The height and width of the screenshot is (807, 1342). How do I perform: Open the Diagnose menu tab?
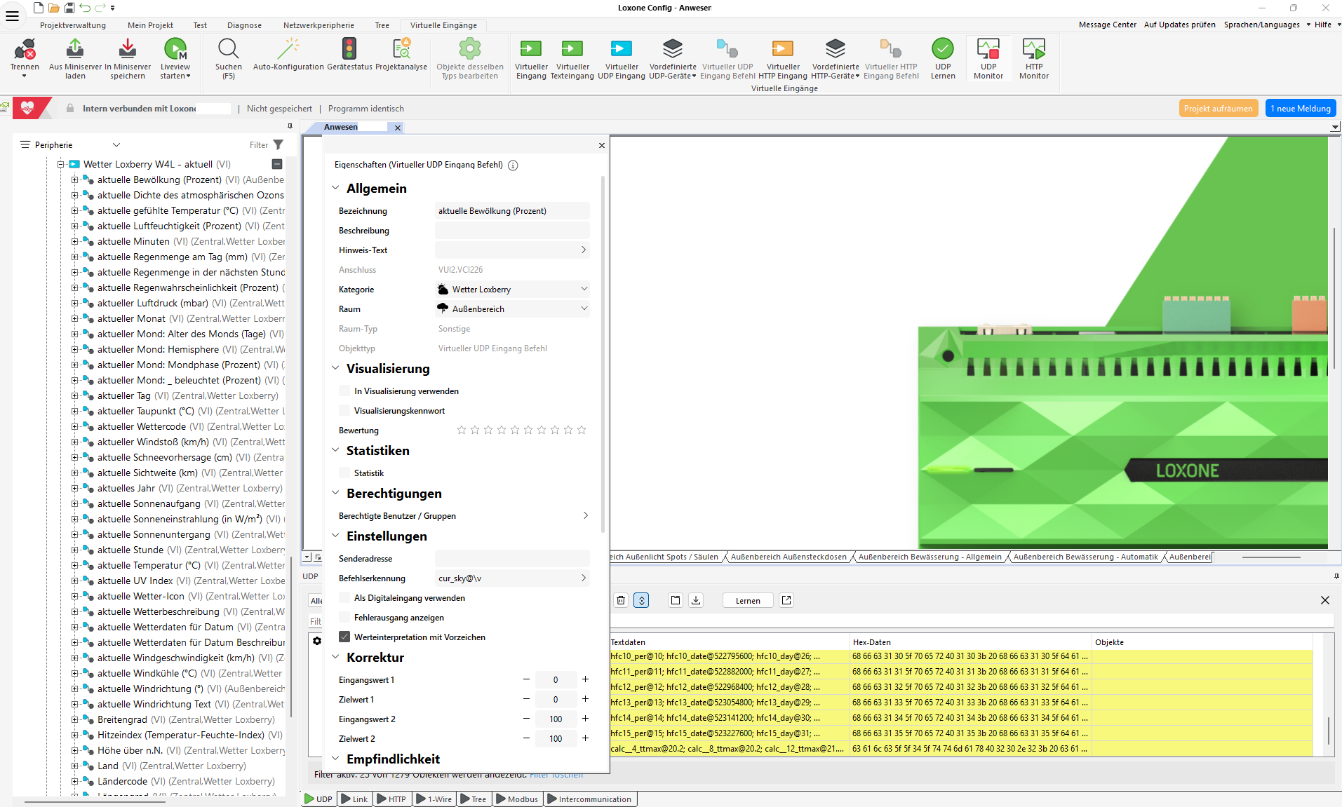[x=244, y=25]
